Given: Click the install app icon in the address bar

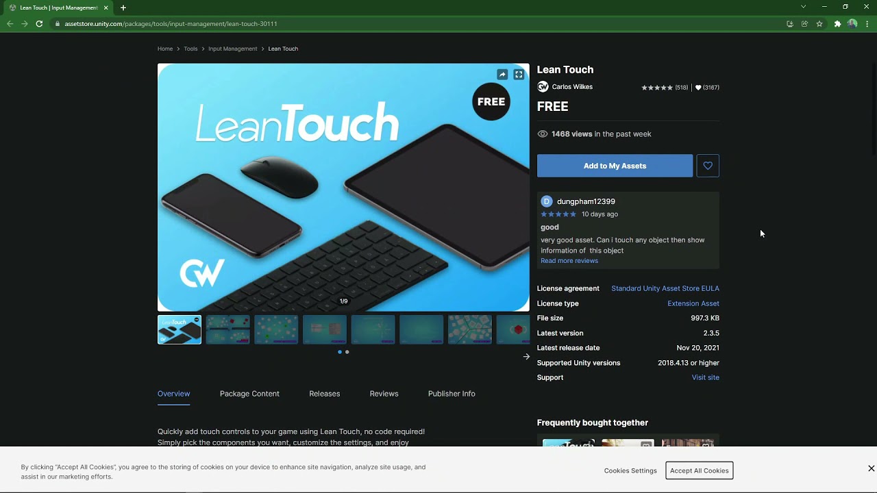Looking at the screenshot, I should tap(789, 23).
